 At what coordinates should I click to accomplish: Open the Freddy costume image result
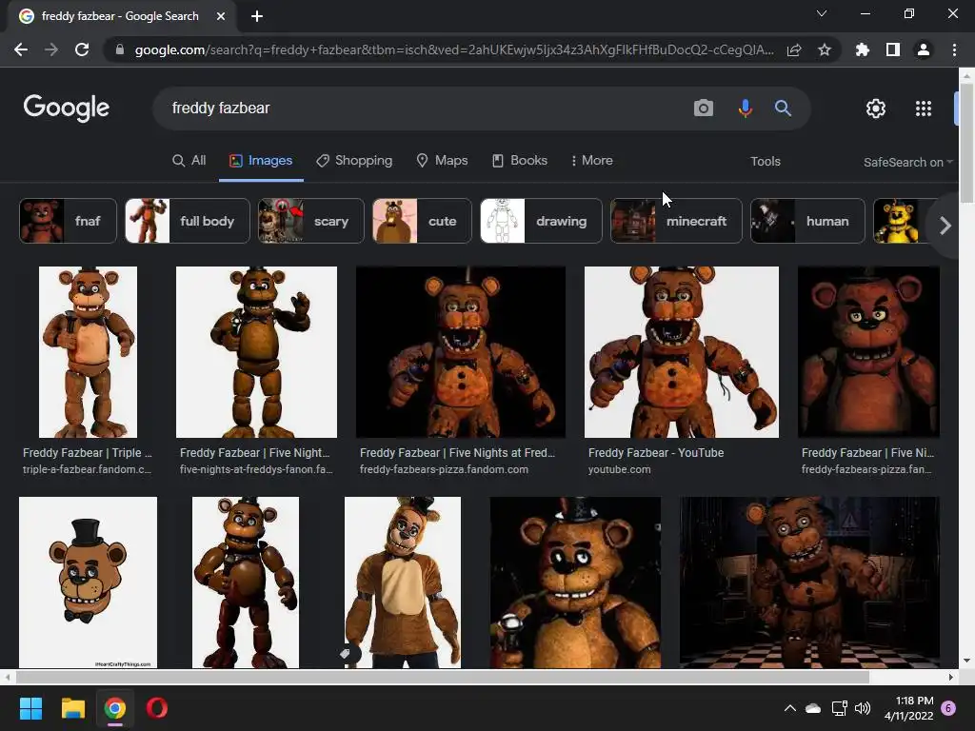pyautogui.click(x=403, y=582)
